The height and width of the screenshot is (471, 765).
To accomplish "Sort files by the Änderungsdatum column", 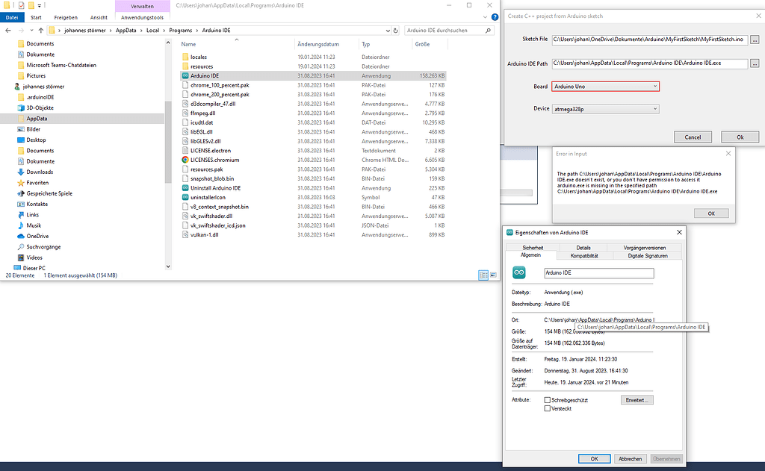I will pyautogui.click(x=318, y=44).
